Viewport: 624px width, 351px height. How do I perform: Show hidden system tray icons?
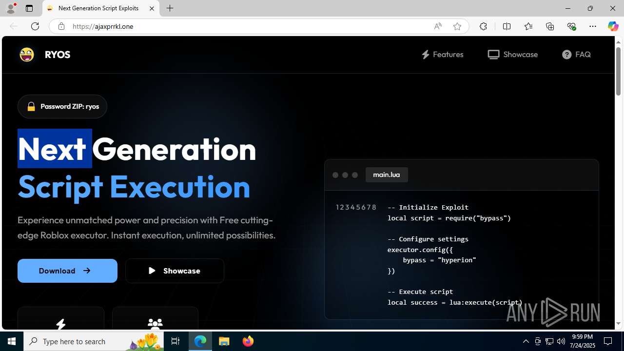click(526, 341)
